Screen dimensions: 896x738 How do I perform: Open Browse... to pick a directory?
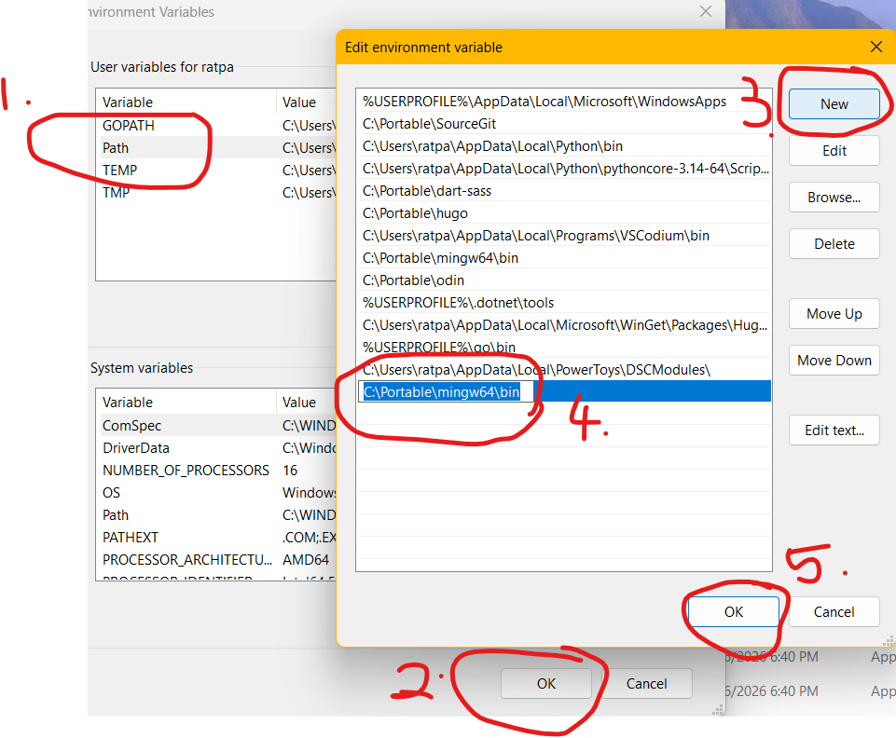834,198
